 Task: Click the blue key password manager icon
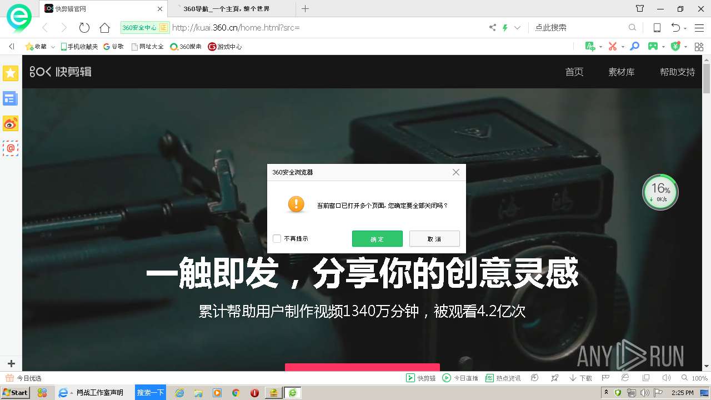tap(634, 46)
